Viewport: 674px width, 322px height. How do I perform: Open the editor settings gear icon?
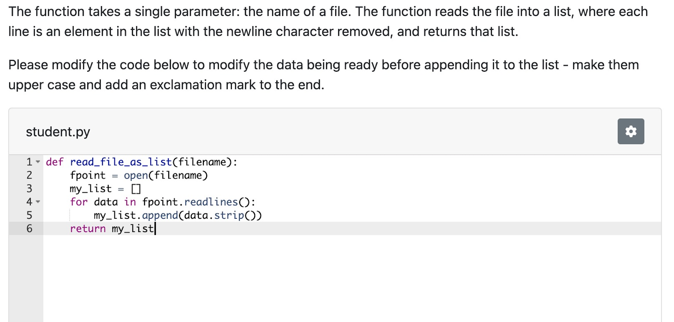(x=631, y=131)
